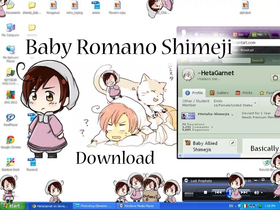Screen dimensions: 280x210
Task: Switch to Photoshop Elements taskbar button
Action: point(94,206)
